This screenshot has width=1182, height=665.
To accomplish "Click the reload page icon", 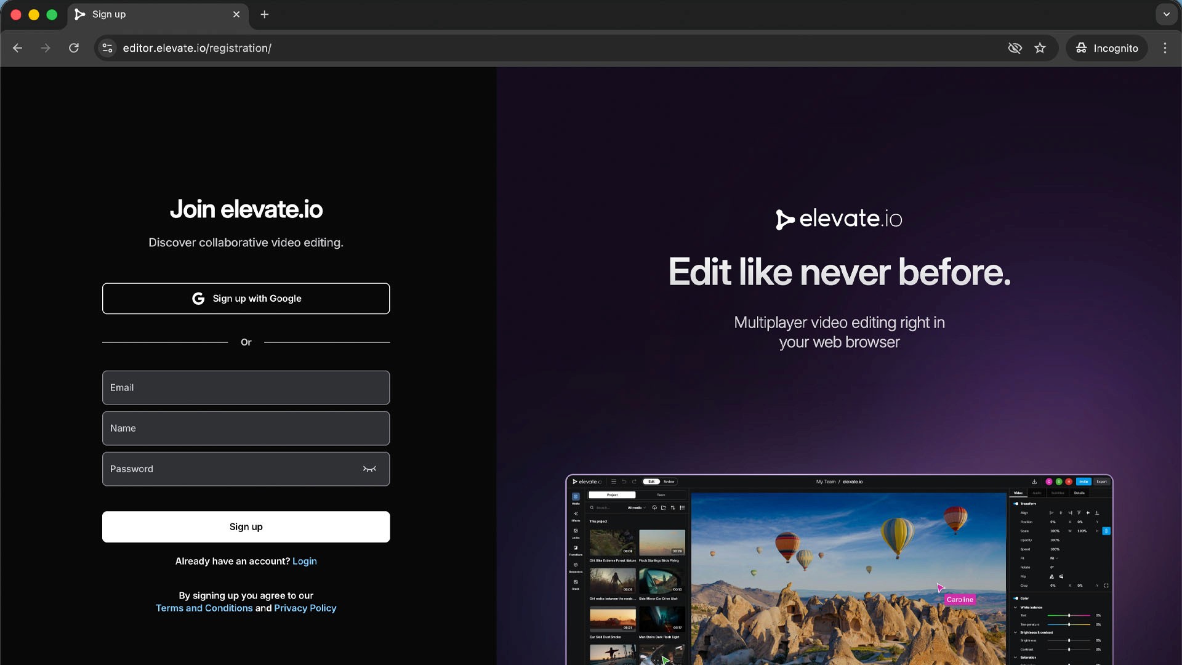I will pos(74,48).
